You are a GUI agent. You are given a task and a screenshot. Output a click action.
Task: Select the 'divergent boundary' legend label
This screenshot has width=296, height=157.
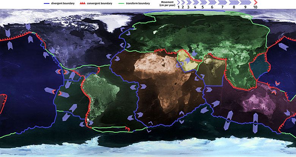click(x=63, y=2)
